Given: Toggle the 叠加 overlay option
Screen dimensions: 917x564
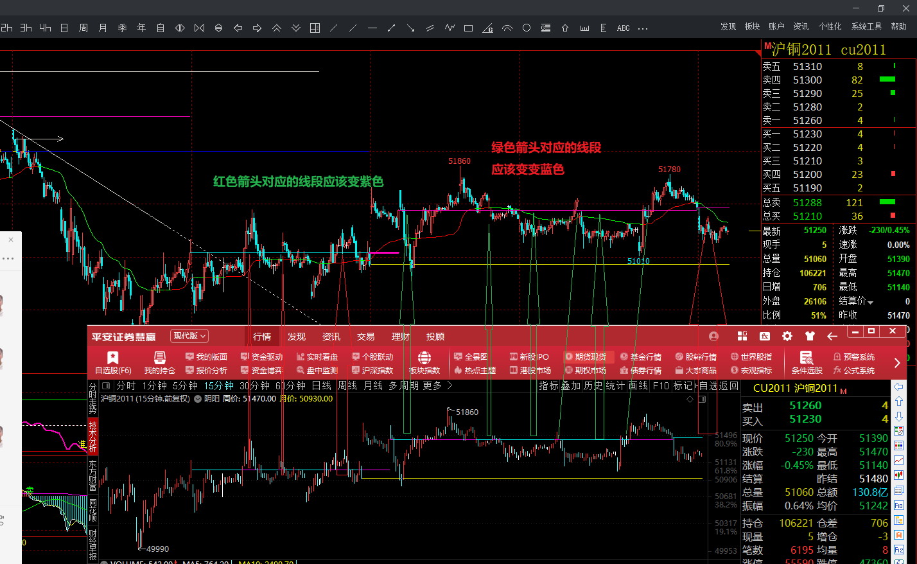Looking at the screenshot, I should pos(571,386).
